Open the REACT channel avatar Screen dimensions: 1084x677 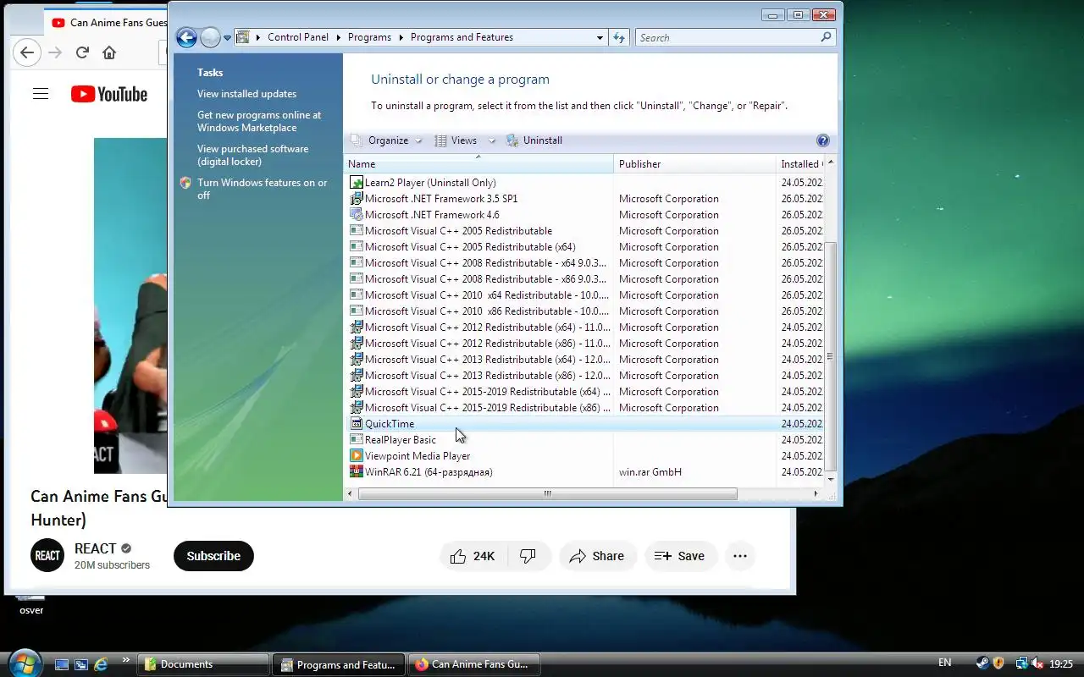pos(47,556)
